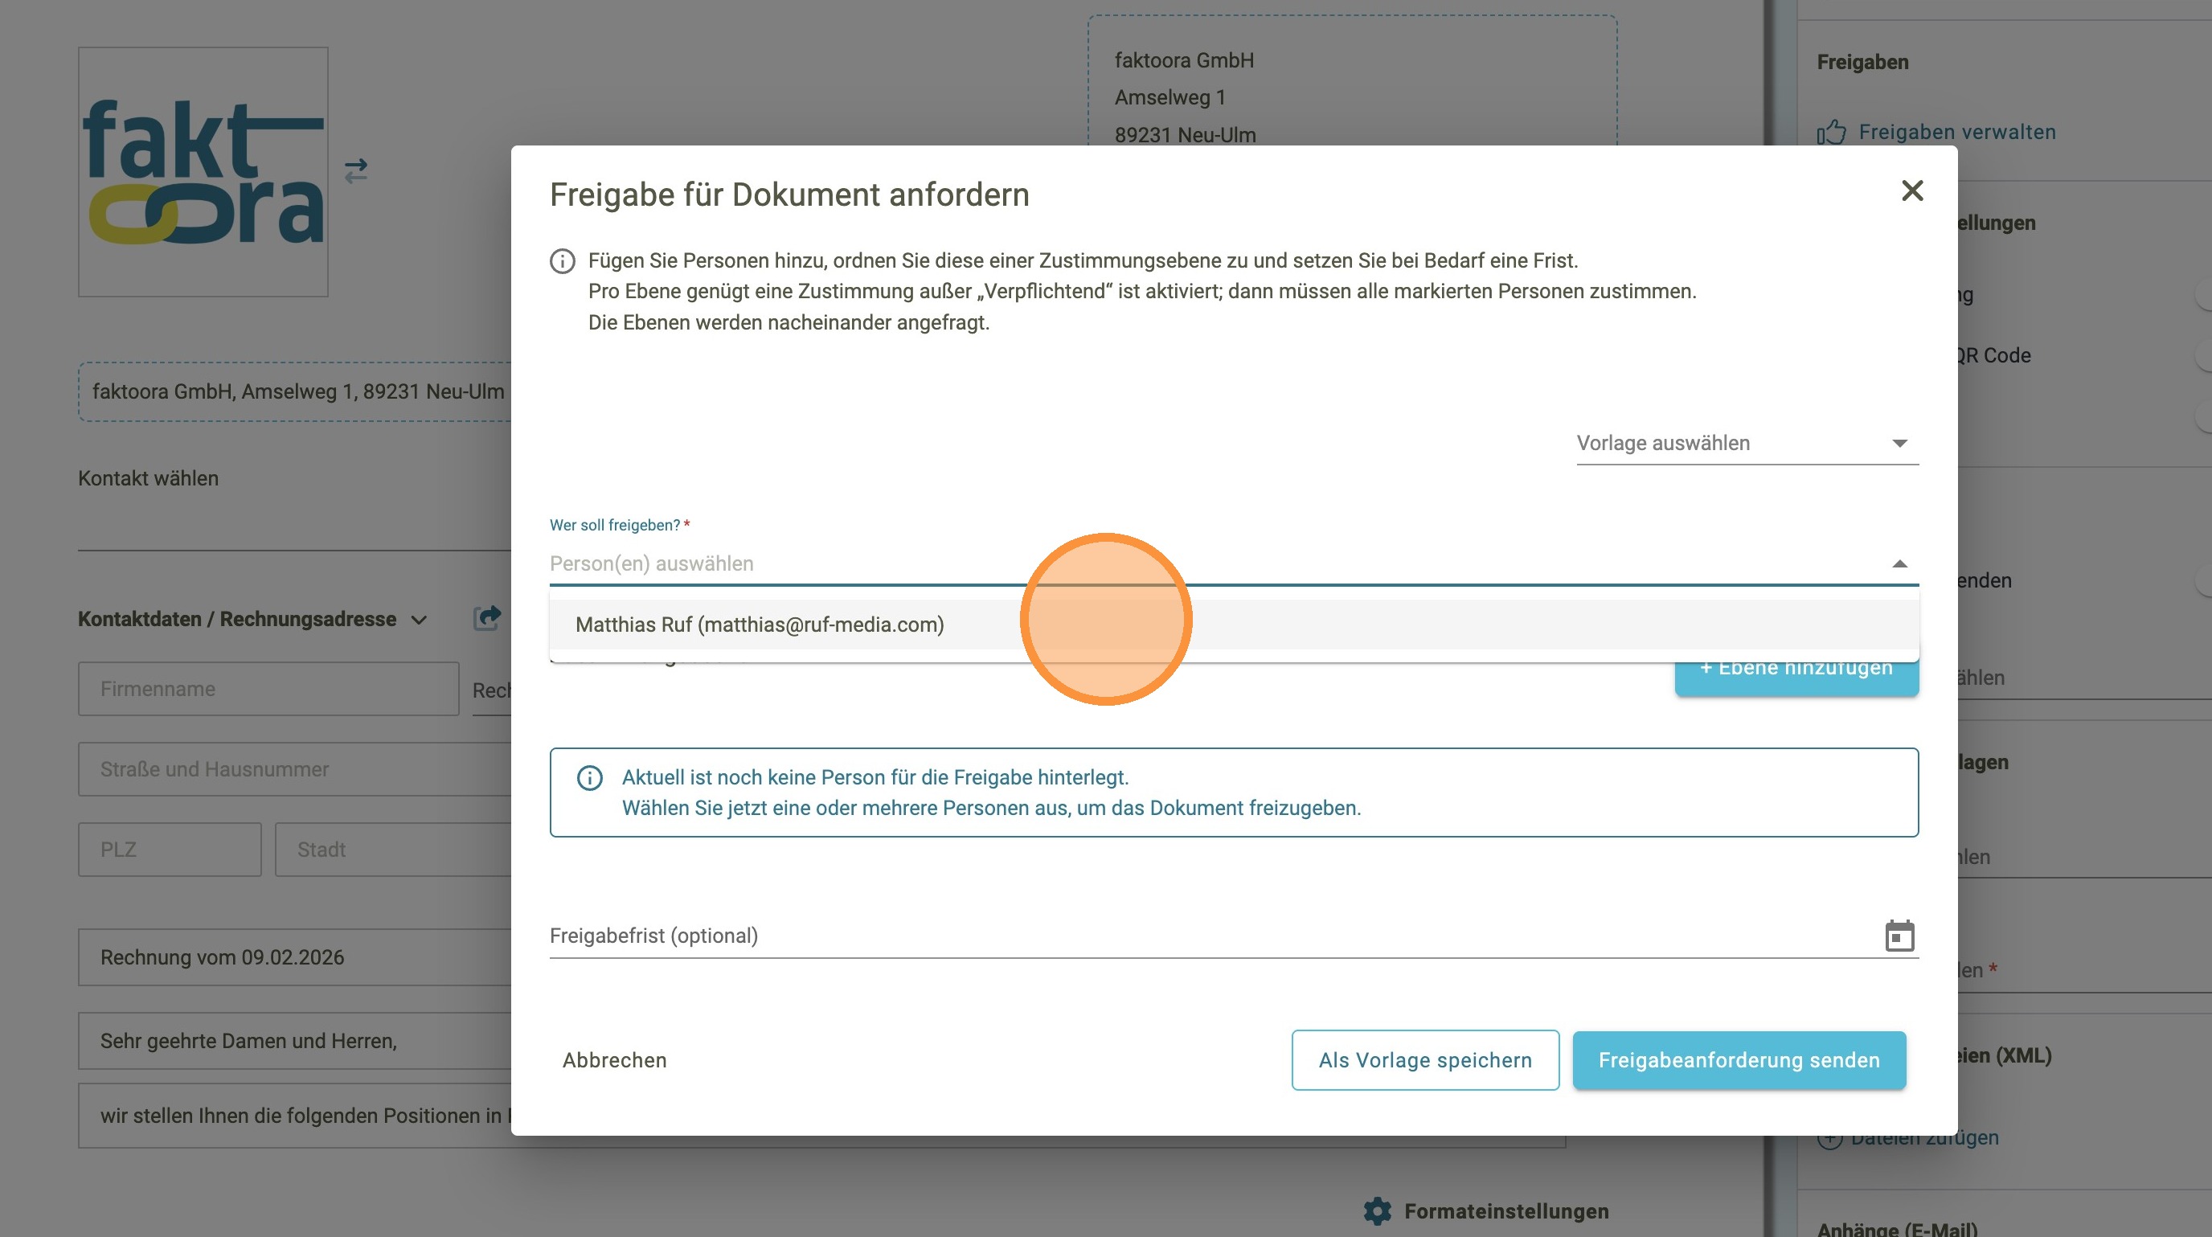Open the calendar picker for Freigabefrist

click(1899, 936)
